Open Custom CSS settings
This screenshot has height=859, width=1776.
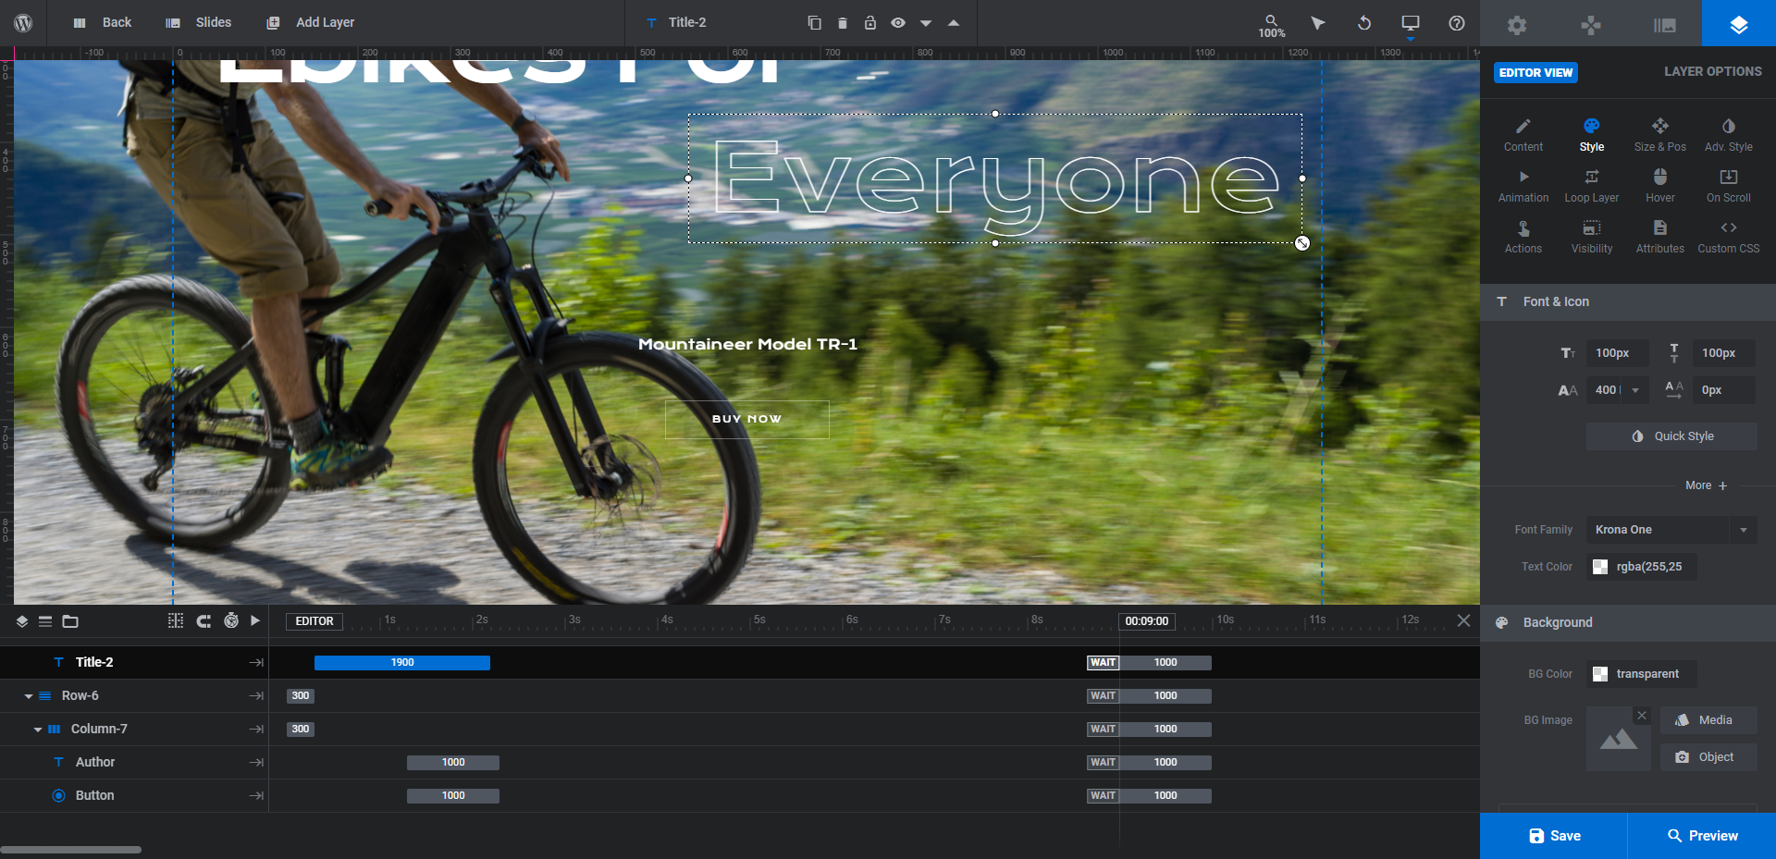(x=1729, y=237)
